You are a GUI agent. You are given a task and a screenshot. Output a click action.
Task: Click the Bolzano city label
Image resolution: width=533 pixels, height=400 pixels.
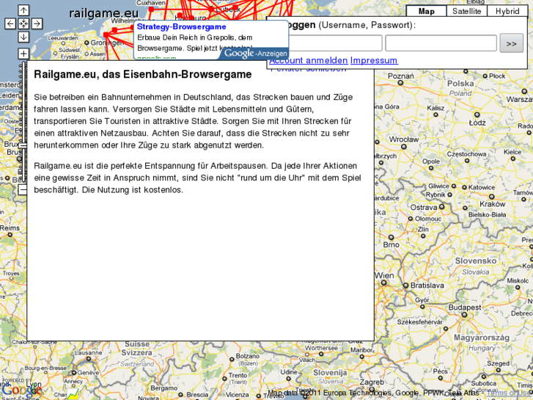pyautogui.click(x=248, y=356)
